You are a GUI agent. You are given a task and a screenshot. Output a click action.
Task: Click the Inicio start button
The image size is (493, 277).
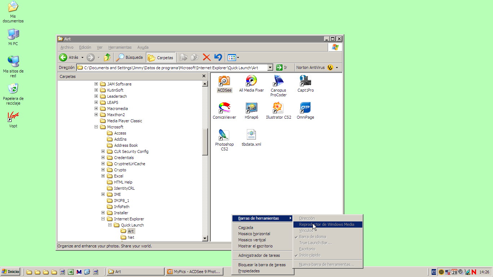[10, 272]
